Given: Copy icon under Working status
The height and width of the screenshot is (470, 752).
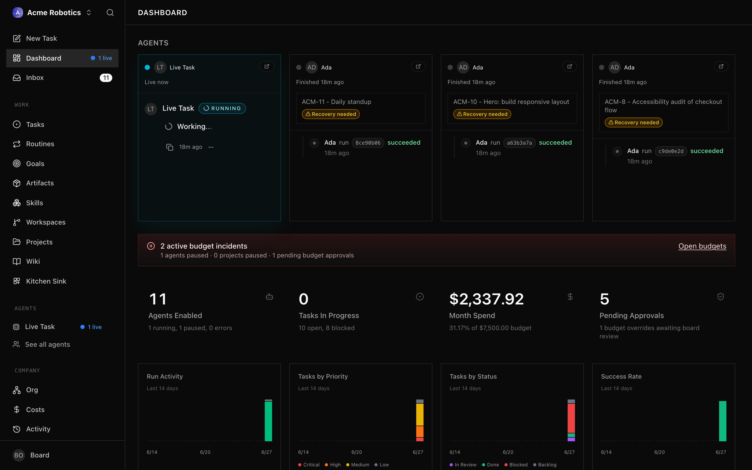Looking at the screenshot, I should pos(170,147).
